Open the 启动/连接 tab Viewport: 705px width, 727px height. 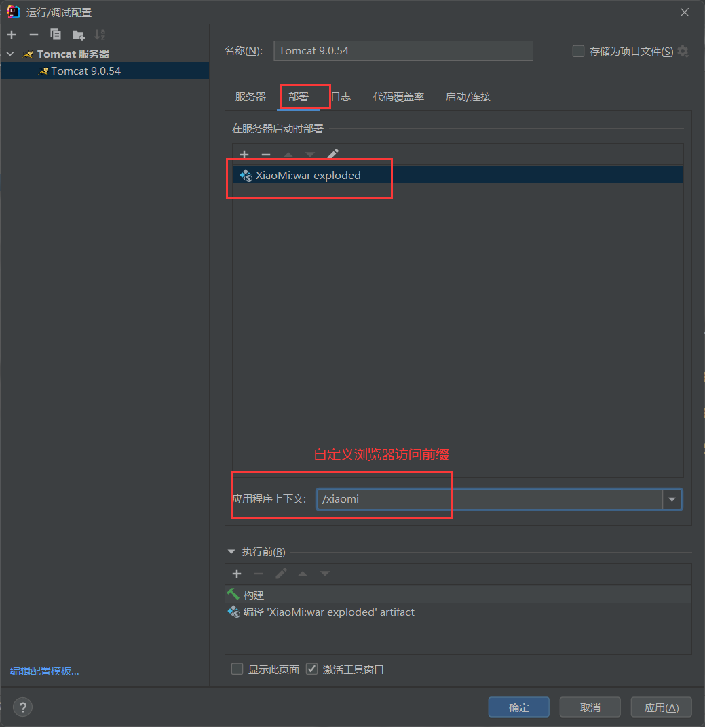[x=468, y=97]
